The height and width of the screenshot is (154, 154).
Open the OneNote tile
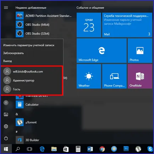point(140,76)
